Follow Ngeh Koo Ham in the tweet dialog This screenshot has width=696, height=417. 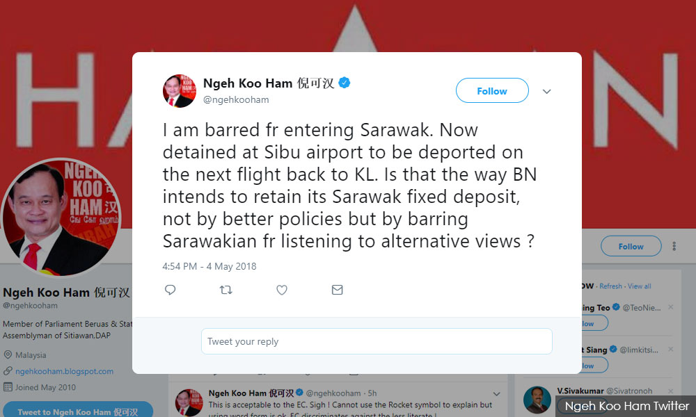(492, 90)
